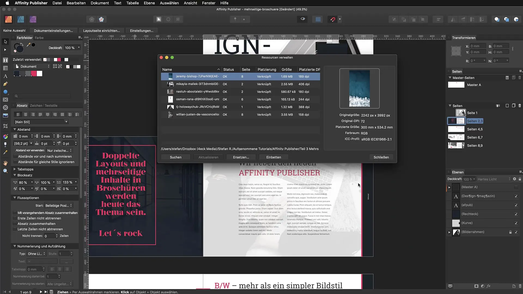Switch to the Zeichen tab

pyautogui.click(x=36, y=106)
